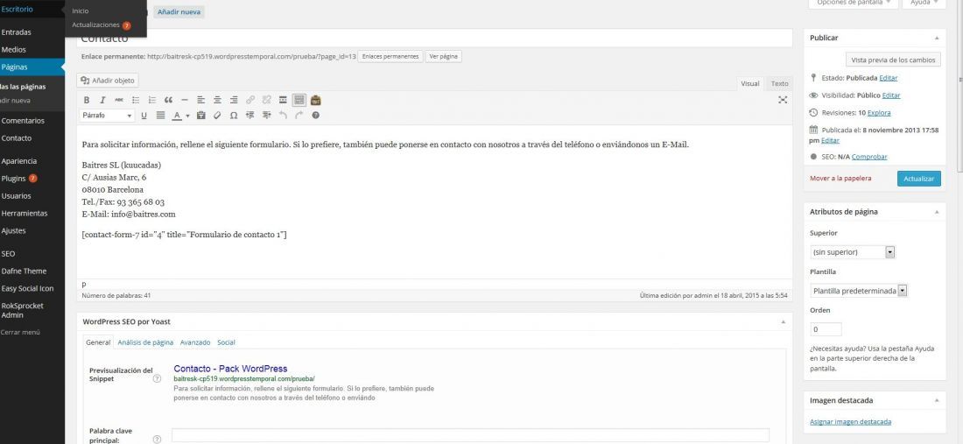Switch to the Texto editor tab
This screenshot has height=444, width=963.
click(779, 83)
